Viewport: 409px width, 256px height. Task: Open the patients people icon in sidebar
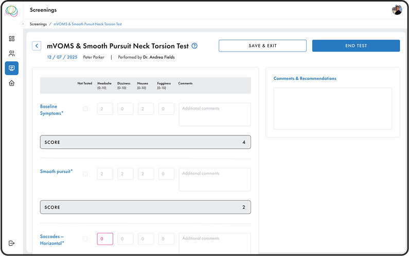pos(12,54)
